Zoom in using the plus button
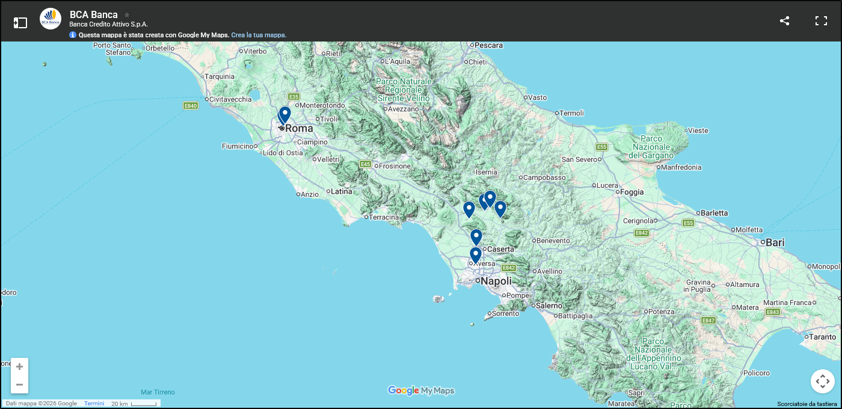The width and height of the screenshot is (842, 409). coord(19,366)
